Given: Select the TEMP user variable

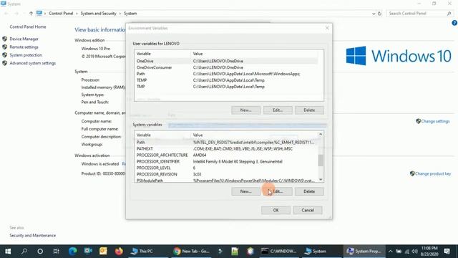Looking at the screenshot, I should coord(227,80).
